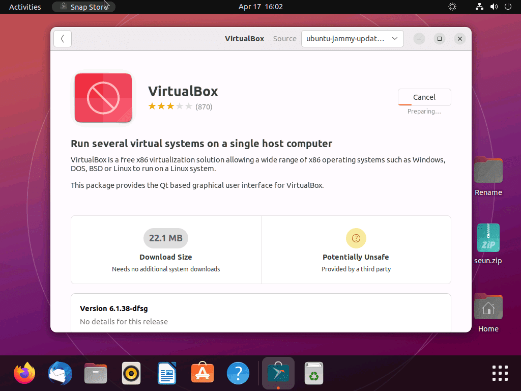Close the Snap Store window

(460, 39)
